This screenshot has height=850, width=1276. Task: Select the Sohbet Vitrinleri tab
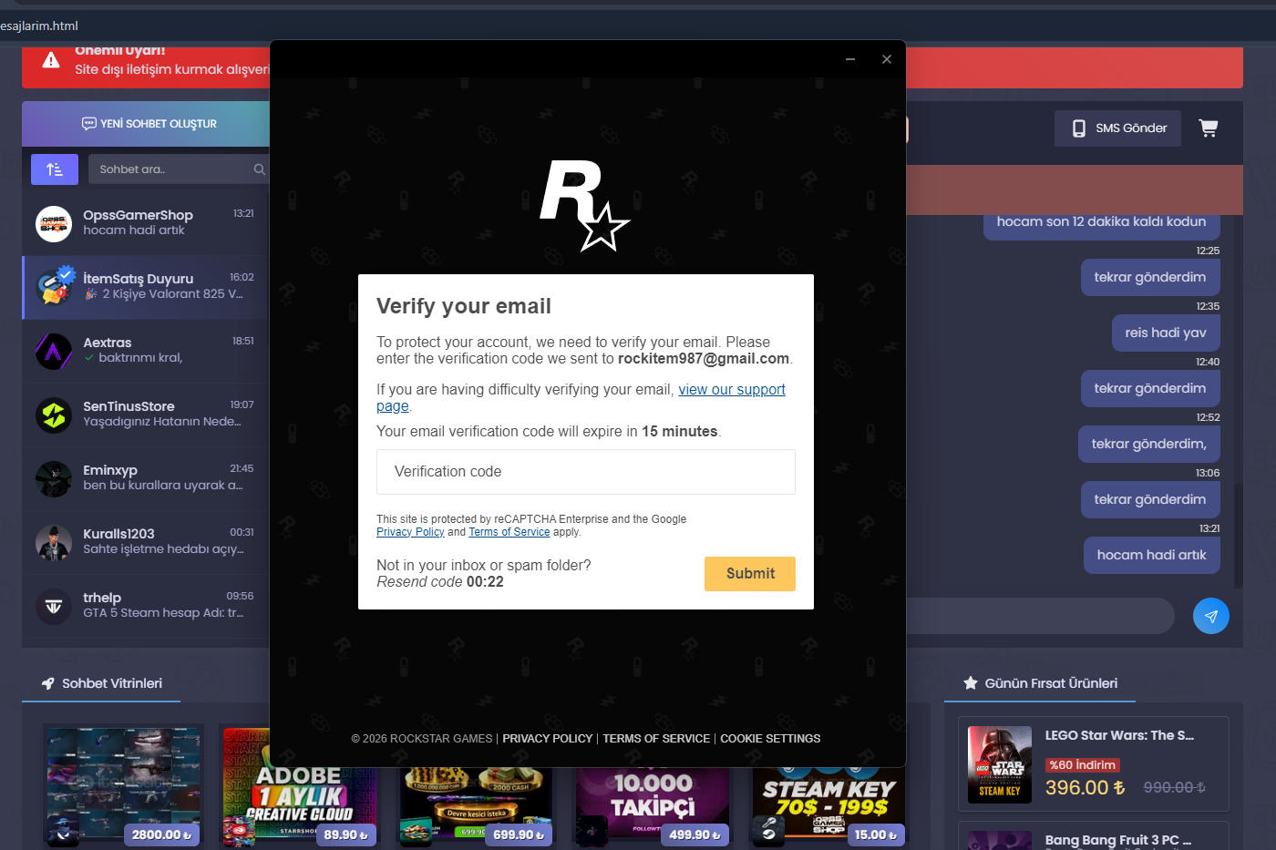tap(101, 683)
